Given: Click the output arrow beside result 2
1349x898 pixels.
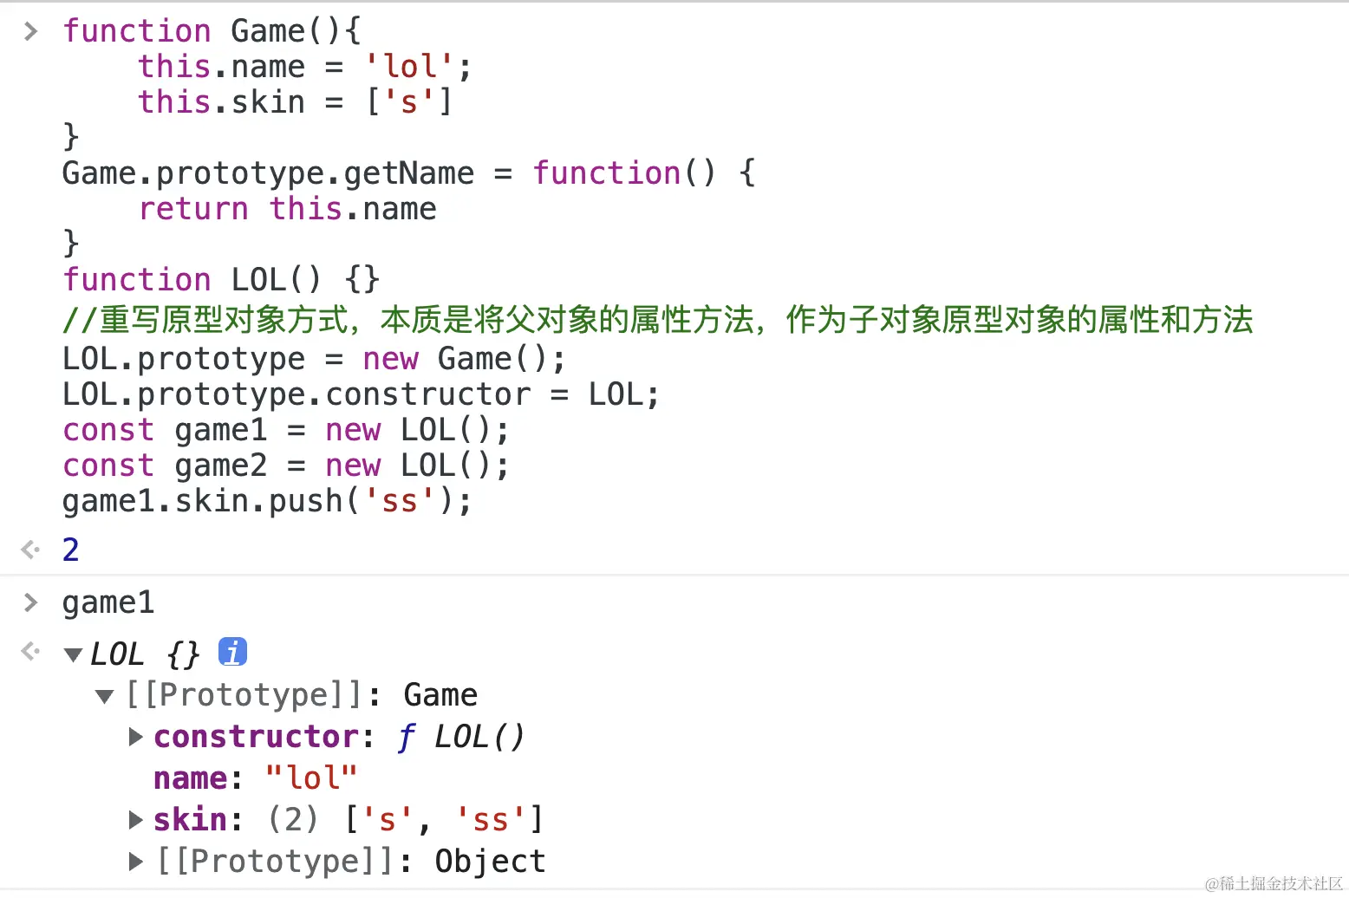Looking at the screenshot, I should 30,550.
